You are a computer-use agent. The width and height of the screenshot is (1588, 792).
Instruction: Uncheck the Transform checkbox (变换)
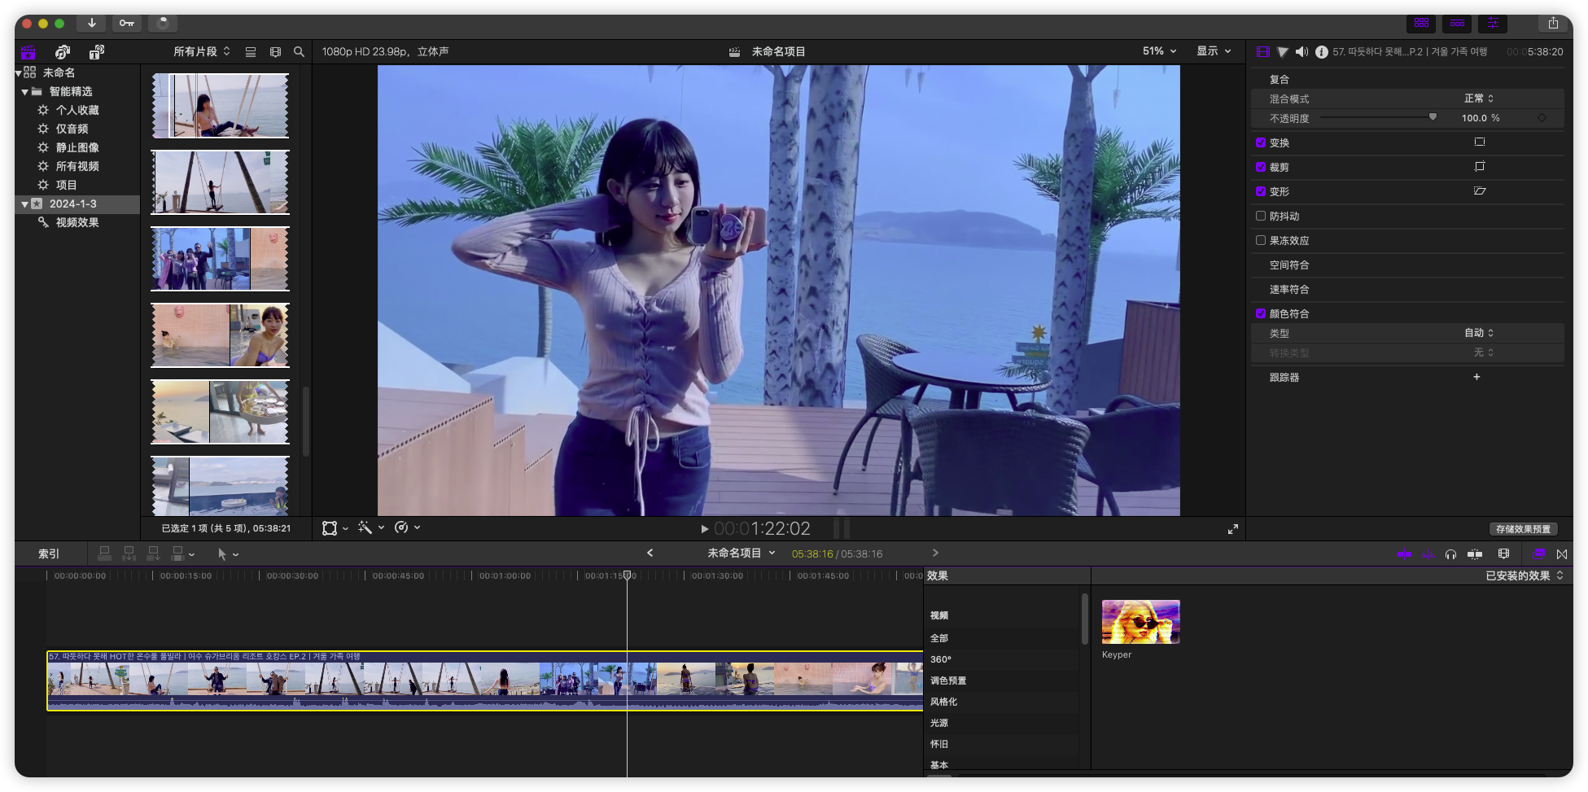tap(1261, 142)
